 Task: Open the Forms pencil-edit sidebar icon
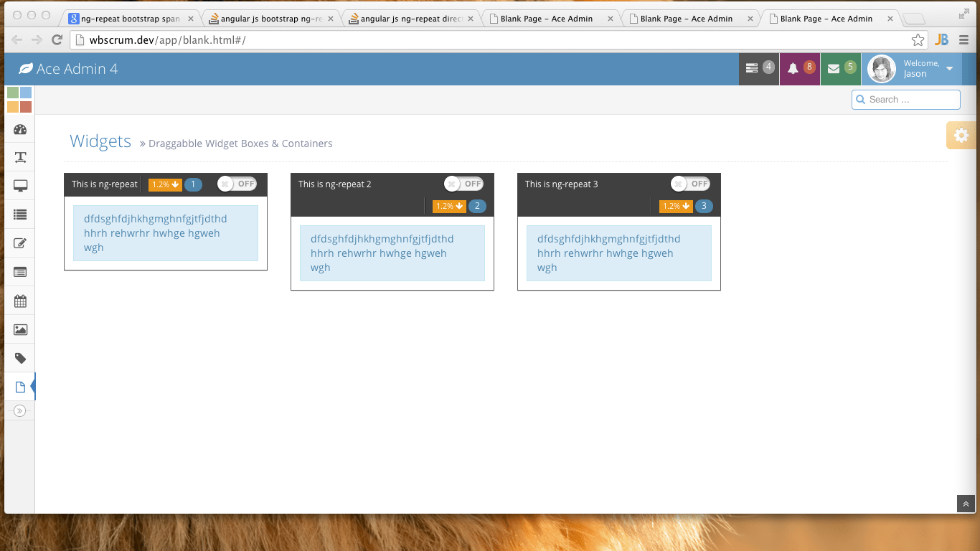pyautogui.click(x=19, y=243)
